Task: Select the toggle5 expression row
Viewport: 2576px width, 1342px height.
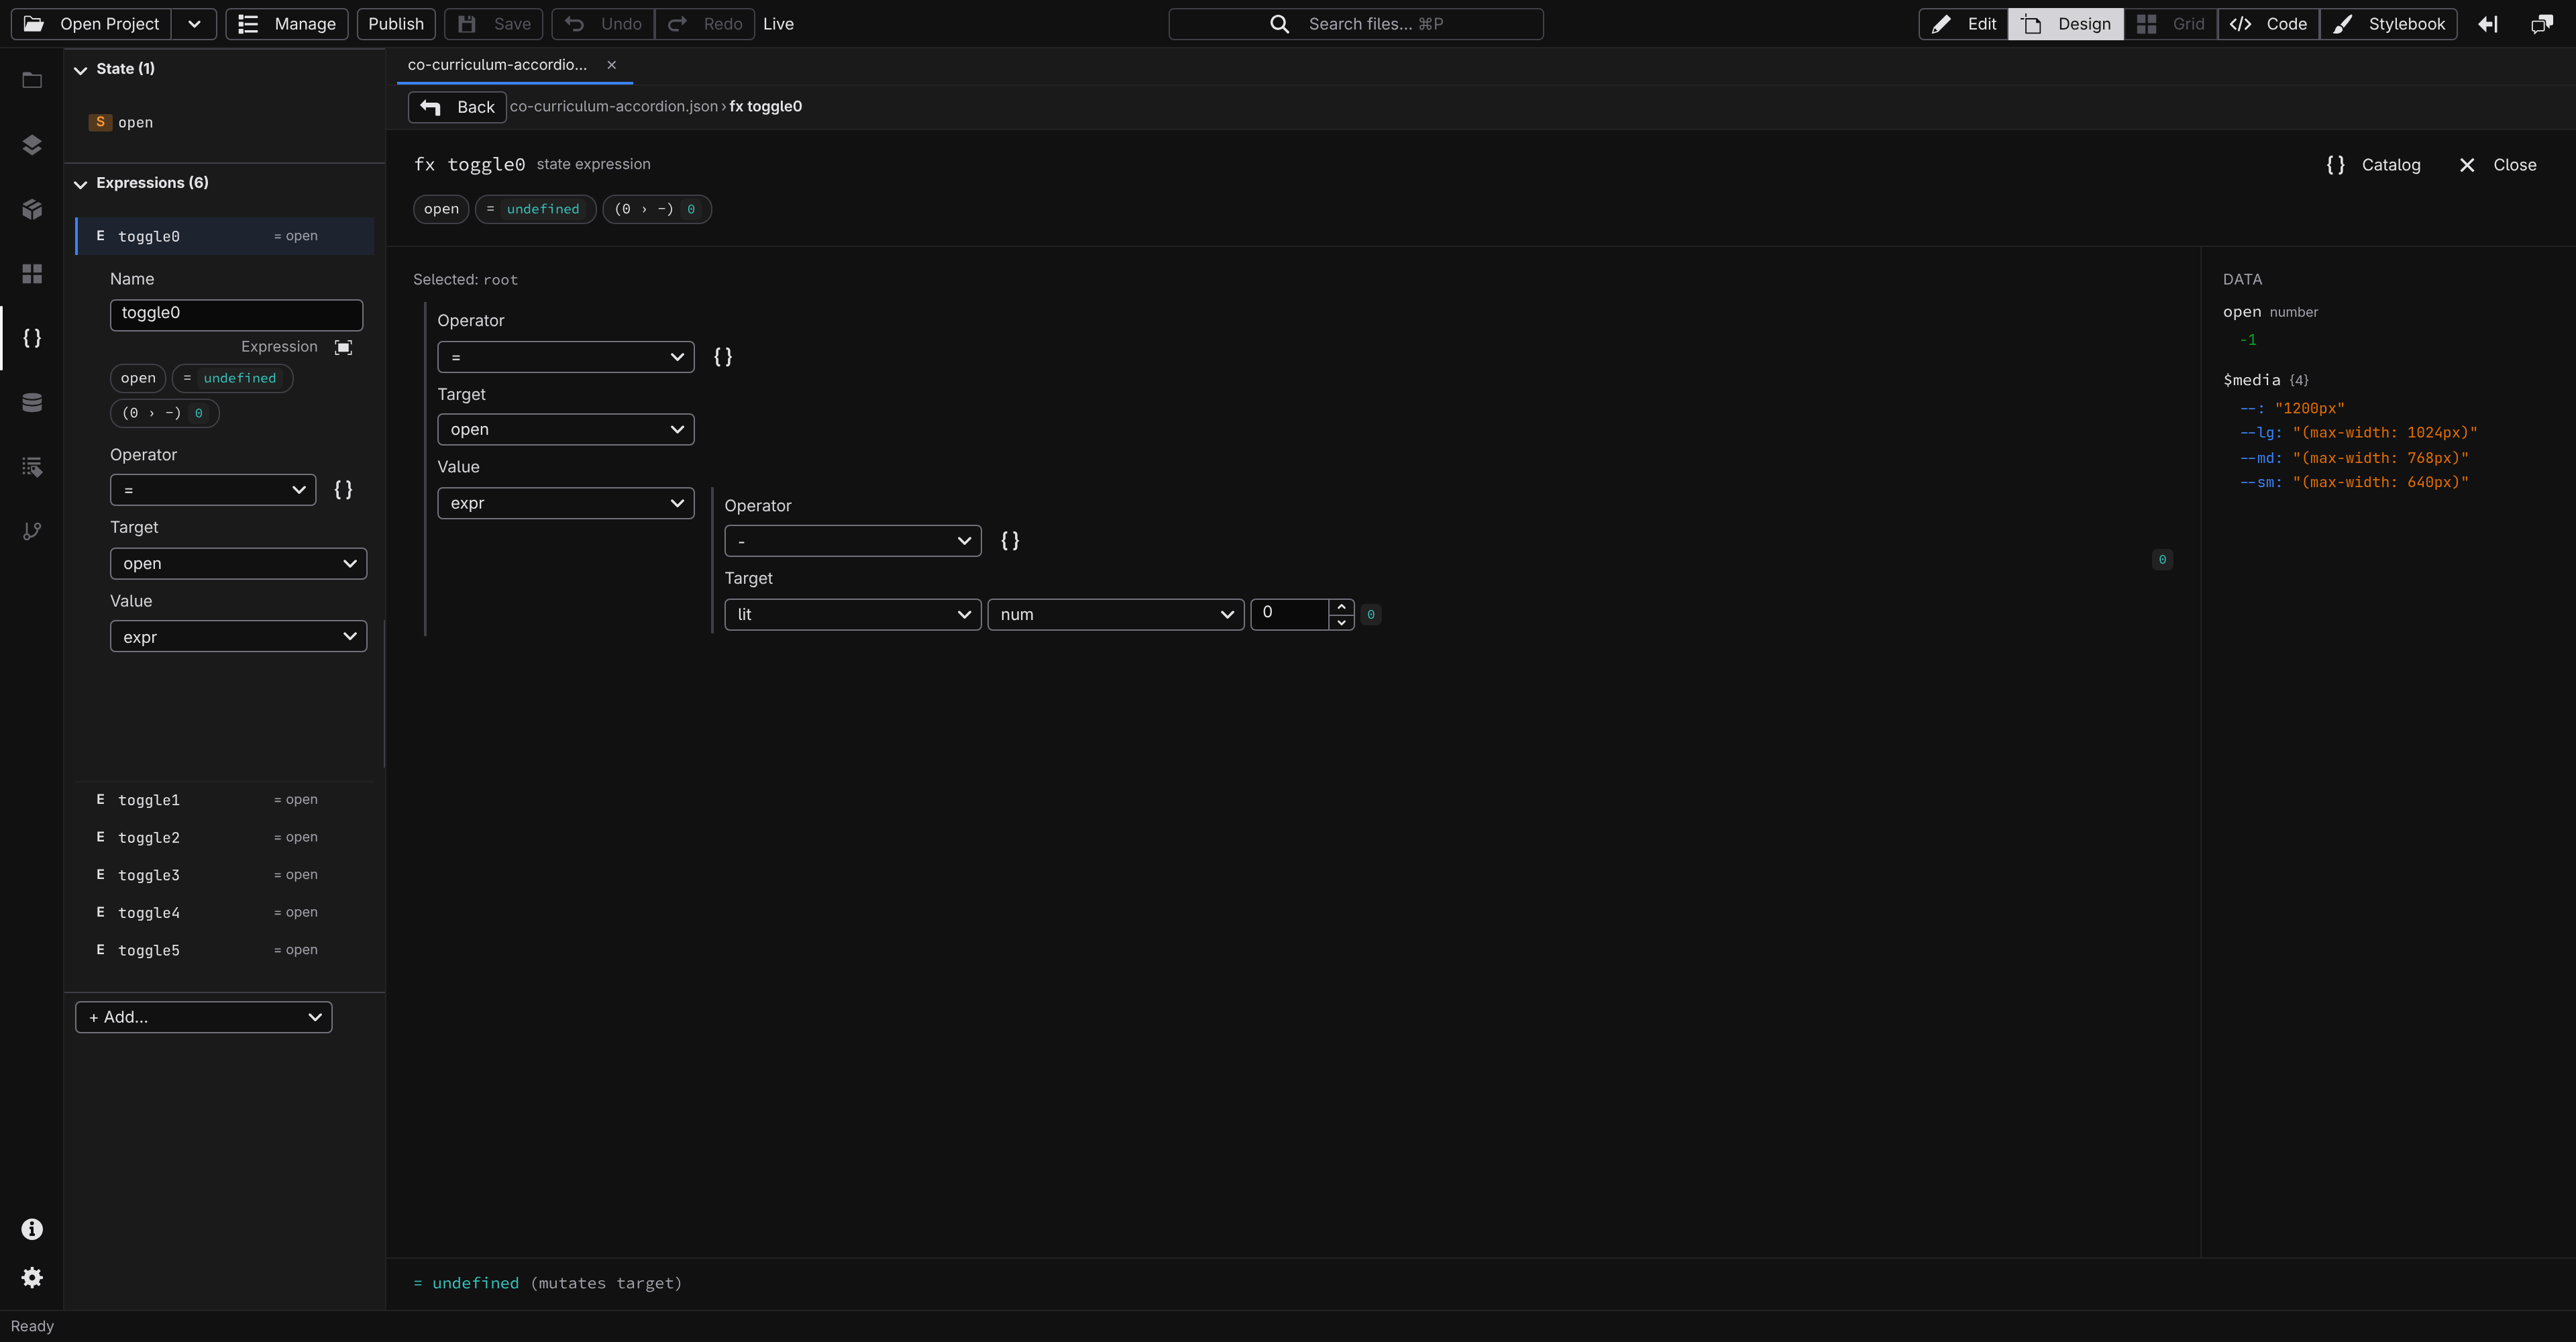Action: tap(225, 950)
